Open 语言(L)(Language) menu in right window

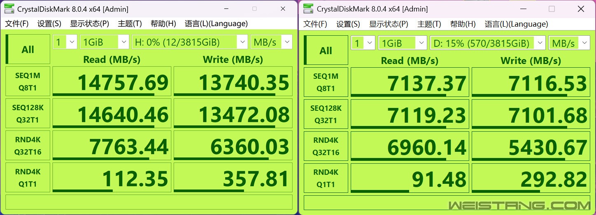pyautogui.click(x=517, y=24)
